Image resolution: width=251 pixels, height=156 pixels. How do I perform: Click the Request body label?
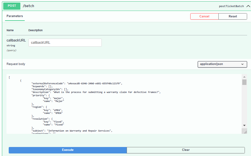tap(16, 64)
